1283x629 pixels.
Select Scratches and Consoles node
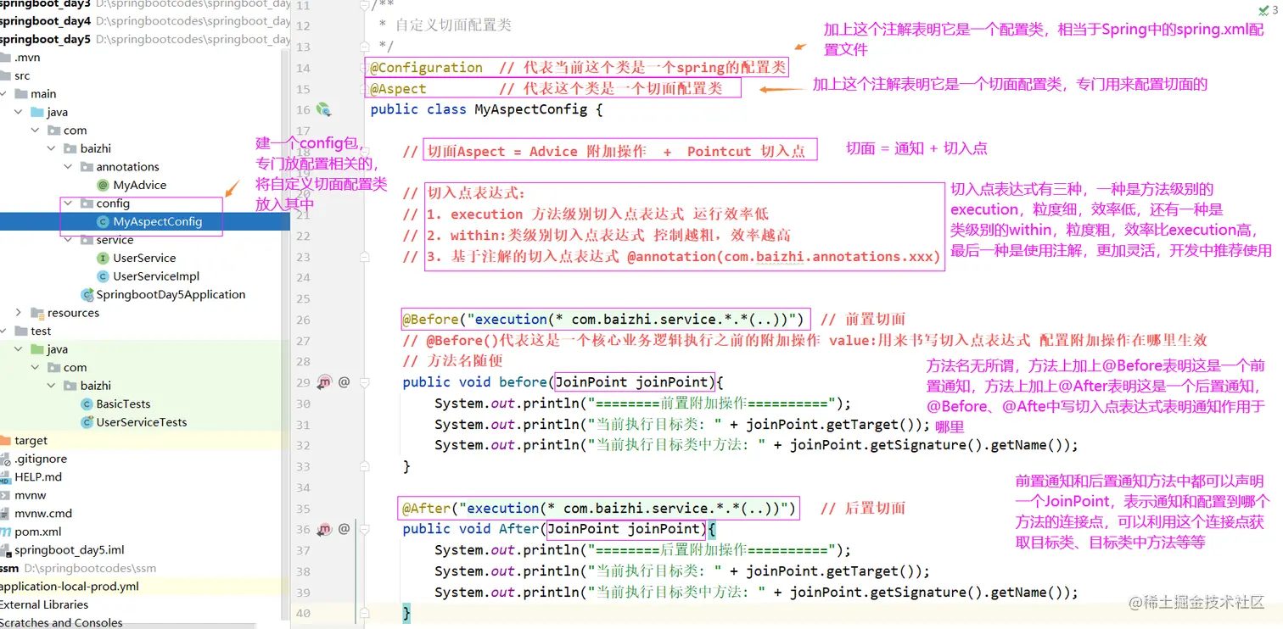pyautogui.click(x=61, y=622)
